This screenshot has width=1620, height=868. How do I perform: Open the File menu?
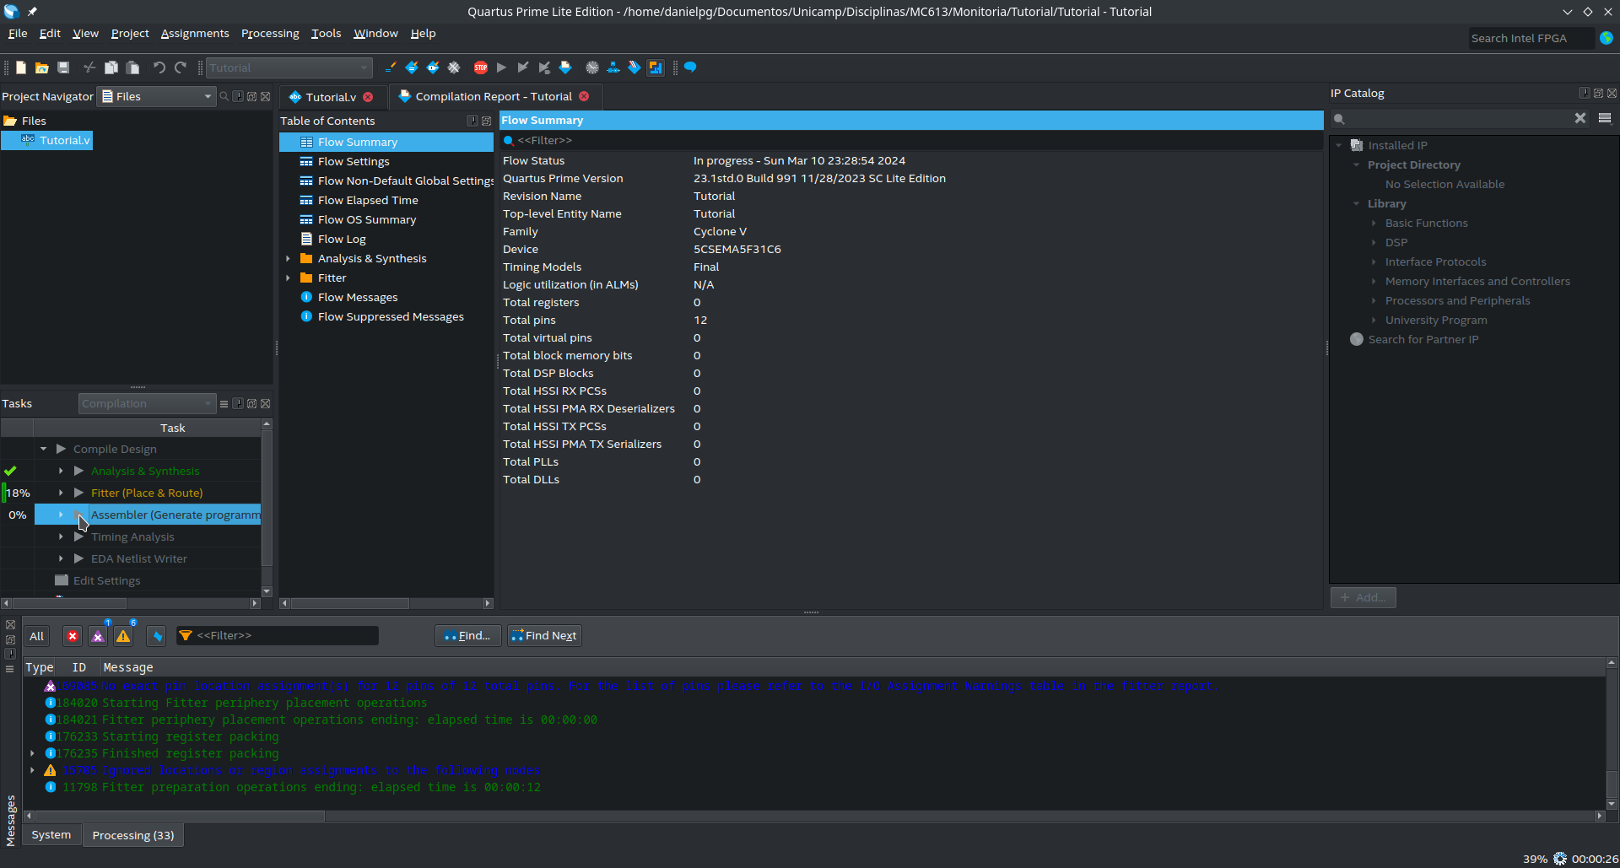click(18, 33)
